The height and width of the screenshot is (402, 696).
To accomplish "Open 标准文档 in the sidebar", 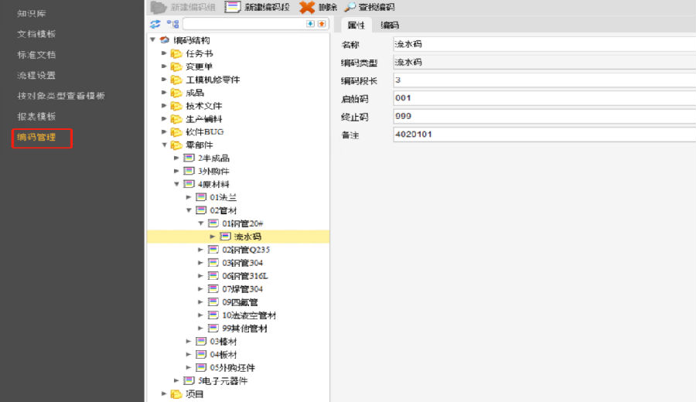I will click(x=36, y=55).
